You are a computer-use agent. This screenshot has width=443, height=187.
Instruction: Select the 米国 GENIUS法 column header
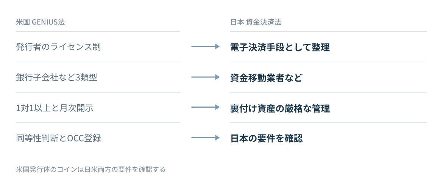[x=41, y=22]
